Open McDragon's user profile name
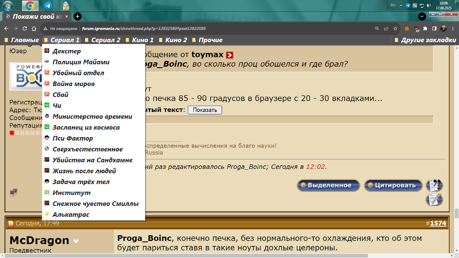 pyautogui.click(x=39, y=241)
